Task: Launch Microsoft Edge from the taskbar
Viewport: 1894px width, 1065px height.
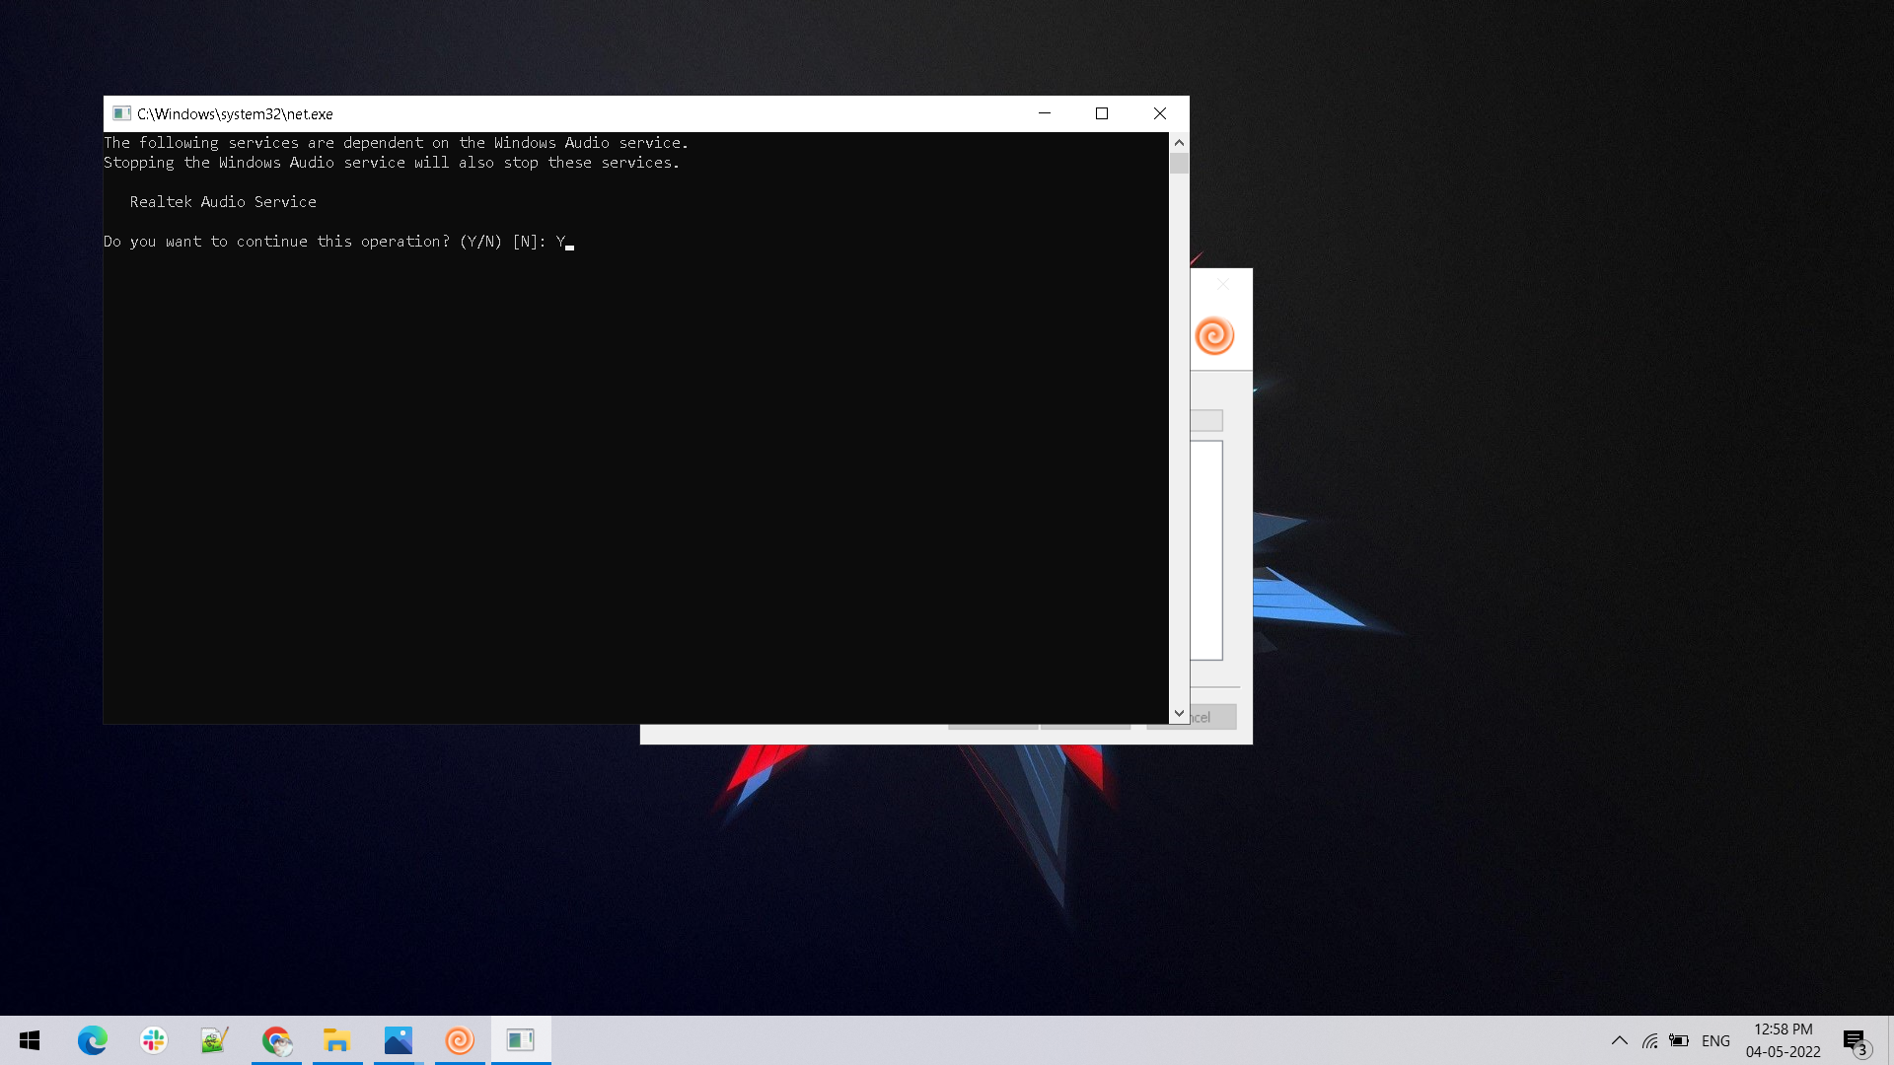Action: 93,1040
